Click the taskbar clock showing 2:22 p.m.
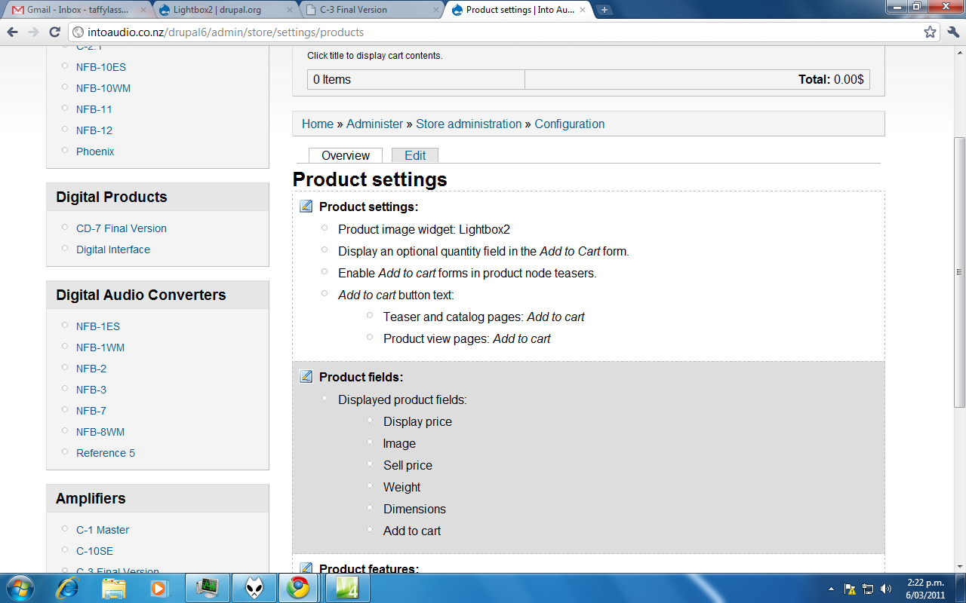The width and height of the screenshot is (966, 603). coord(925,588)
